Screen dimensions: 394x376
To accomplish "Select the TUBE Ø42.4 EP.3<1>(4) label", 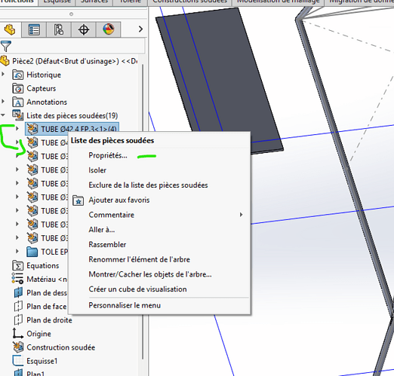I will coord(78,129).
